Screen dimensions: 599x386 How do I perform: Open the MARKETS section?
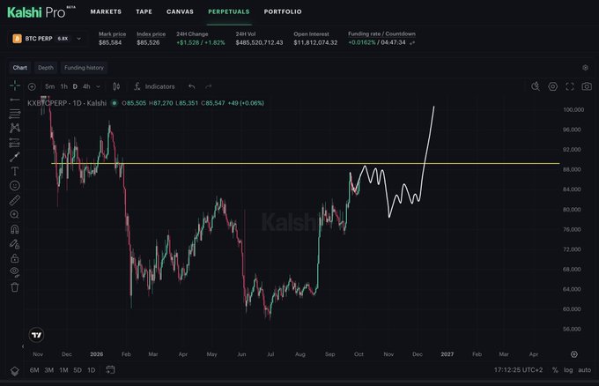tap(106, 11)
